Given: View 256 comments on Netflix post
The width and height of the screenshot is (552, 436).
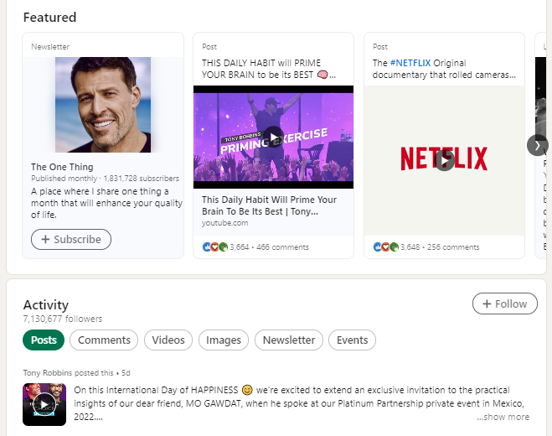Looking at the screenshot, I should (x=453, y=247).
